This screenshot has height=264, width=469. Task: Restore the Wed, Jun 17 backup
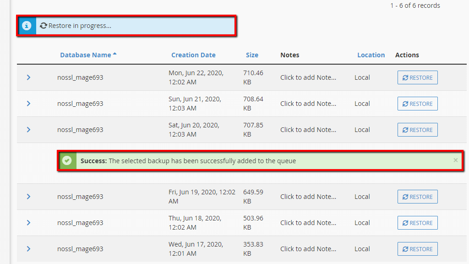(x=418, y=249)
